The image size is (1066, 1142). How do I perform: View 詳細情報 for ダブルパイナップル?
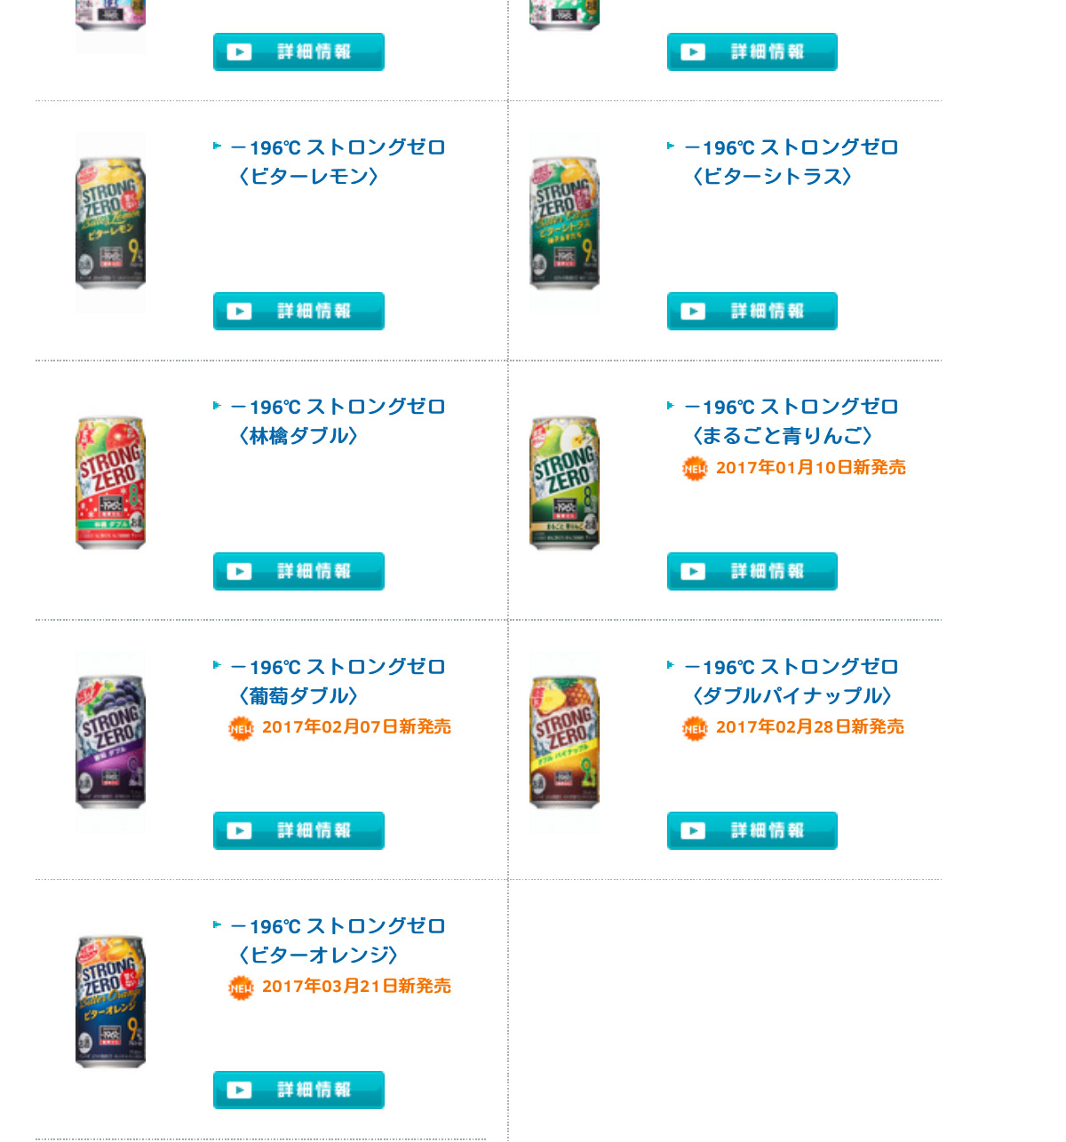[x=752, y=830]
